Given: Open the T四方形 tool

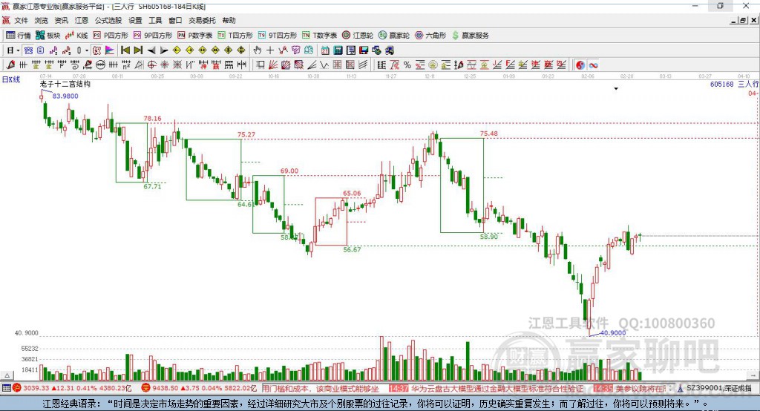Looking at the screenshot, I should pos(235,36).
